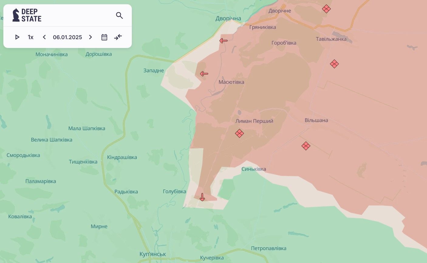Open the calendar date picker

tap(104, 37)
